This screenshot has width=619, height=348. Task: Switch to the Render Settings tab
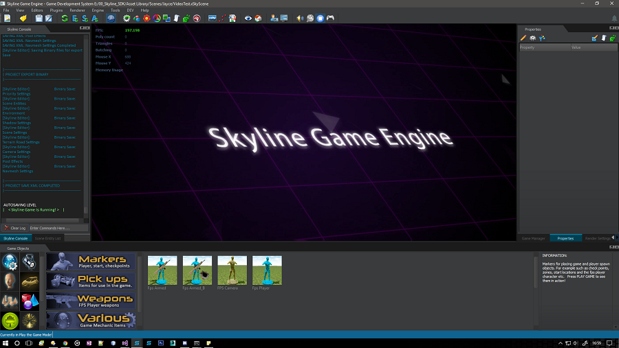pos(598,238)
